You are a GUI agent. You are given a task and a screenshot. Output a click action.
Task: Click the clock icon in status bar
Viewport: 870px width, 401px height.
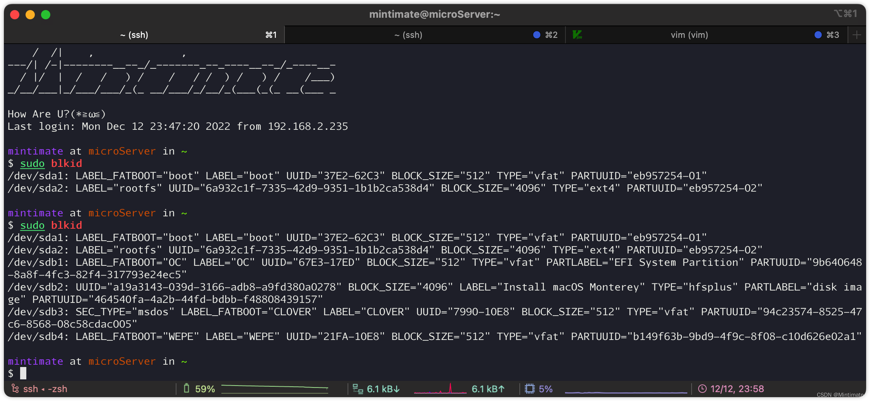pyautogui.click(x=702, y=389)
